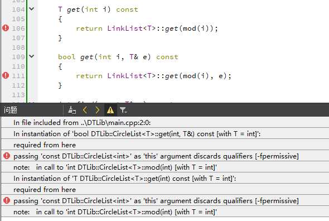Click the error marker on line 111
This screenshot has width=329, height=221.
click(6, 76)
